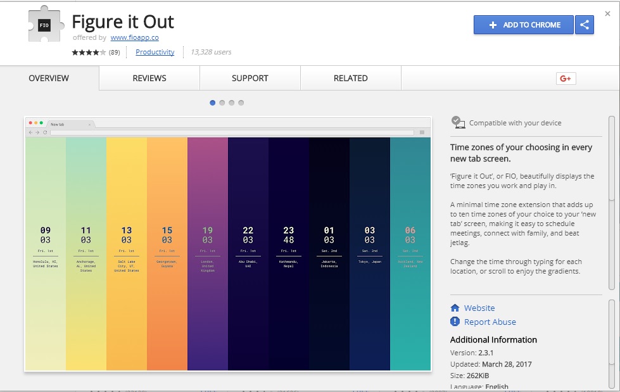Image resolution: width=620 pixels, height=392 pixels.
Task: Click the "Size: 262KiB" line
Action: [x=469, y=376]
